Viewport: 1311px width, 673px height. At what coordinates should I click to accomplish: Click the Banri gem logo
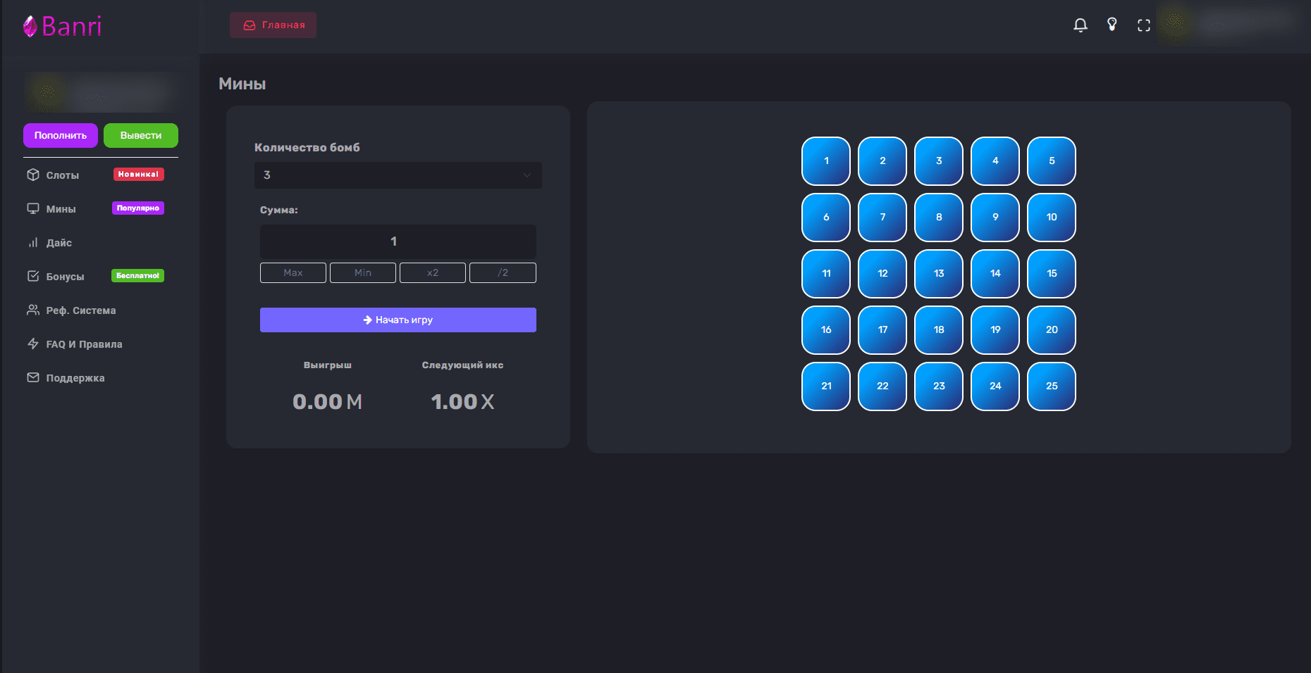[30, 27]
